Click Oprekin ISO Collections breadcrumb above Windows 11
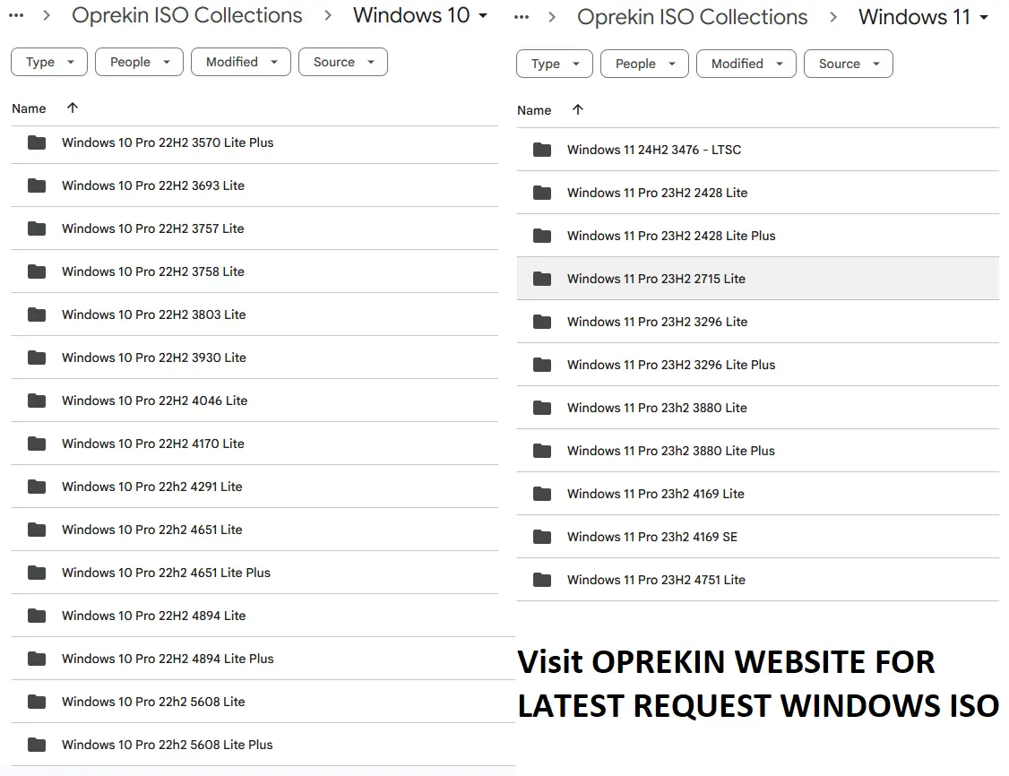The image size is (1009, 776). click(692, 17)
